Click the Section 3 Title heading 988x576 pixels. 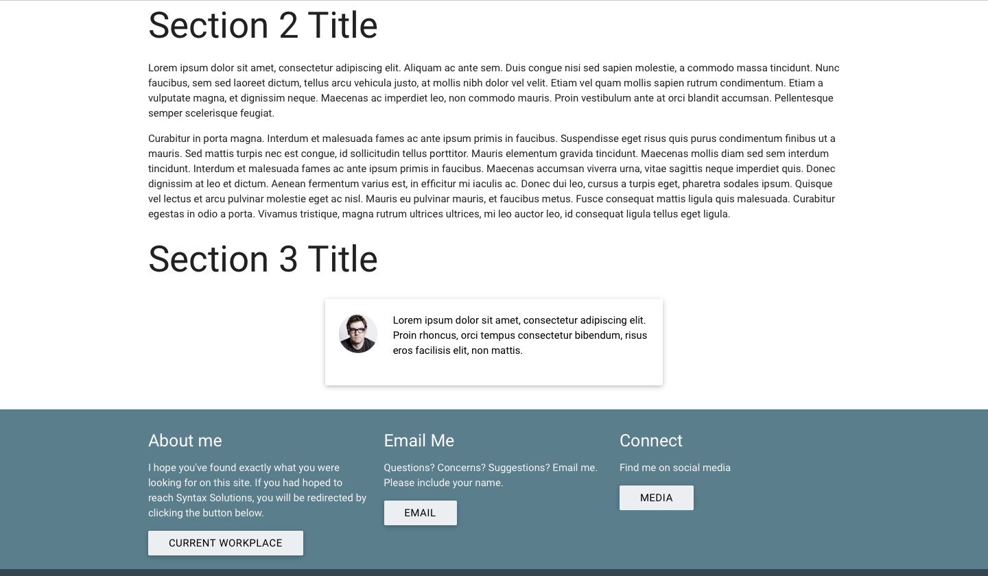263,259
